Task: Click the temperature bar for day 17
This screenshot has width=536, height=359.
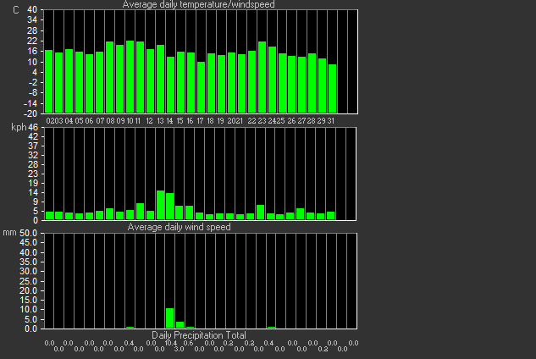Action: (201, 87)
